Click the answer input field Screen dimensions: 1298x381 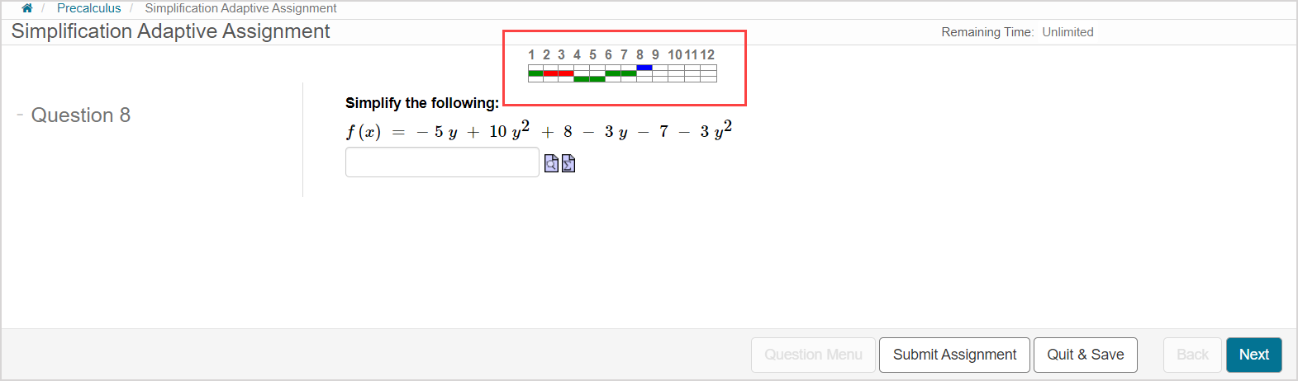point(442,162)
